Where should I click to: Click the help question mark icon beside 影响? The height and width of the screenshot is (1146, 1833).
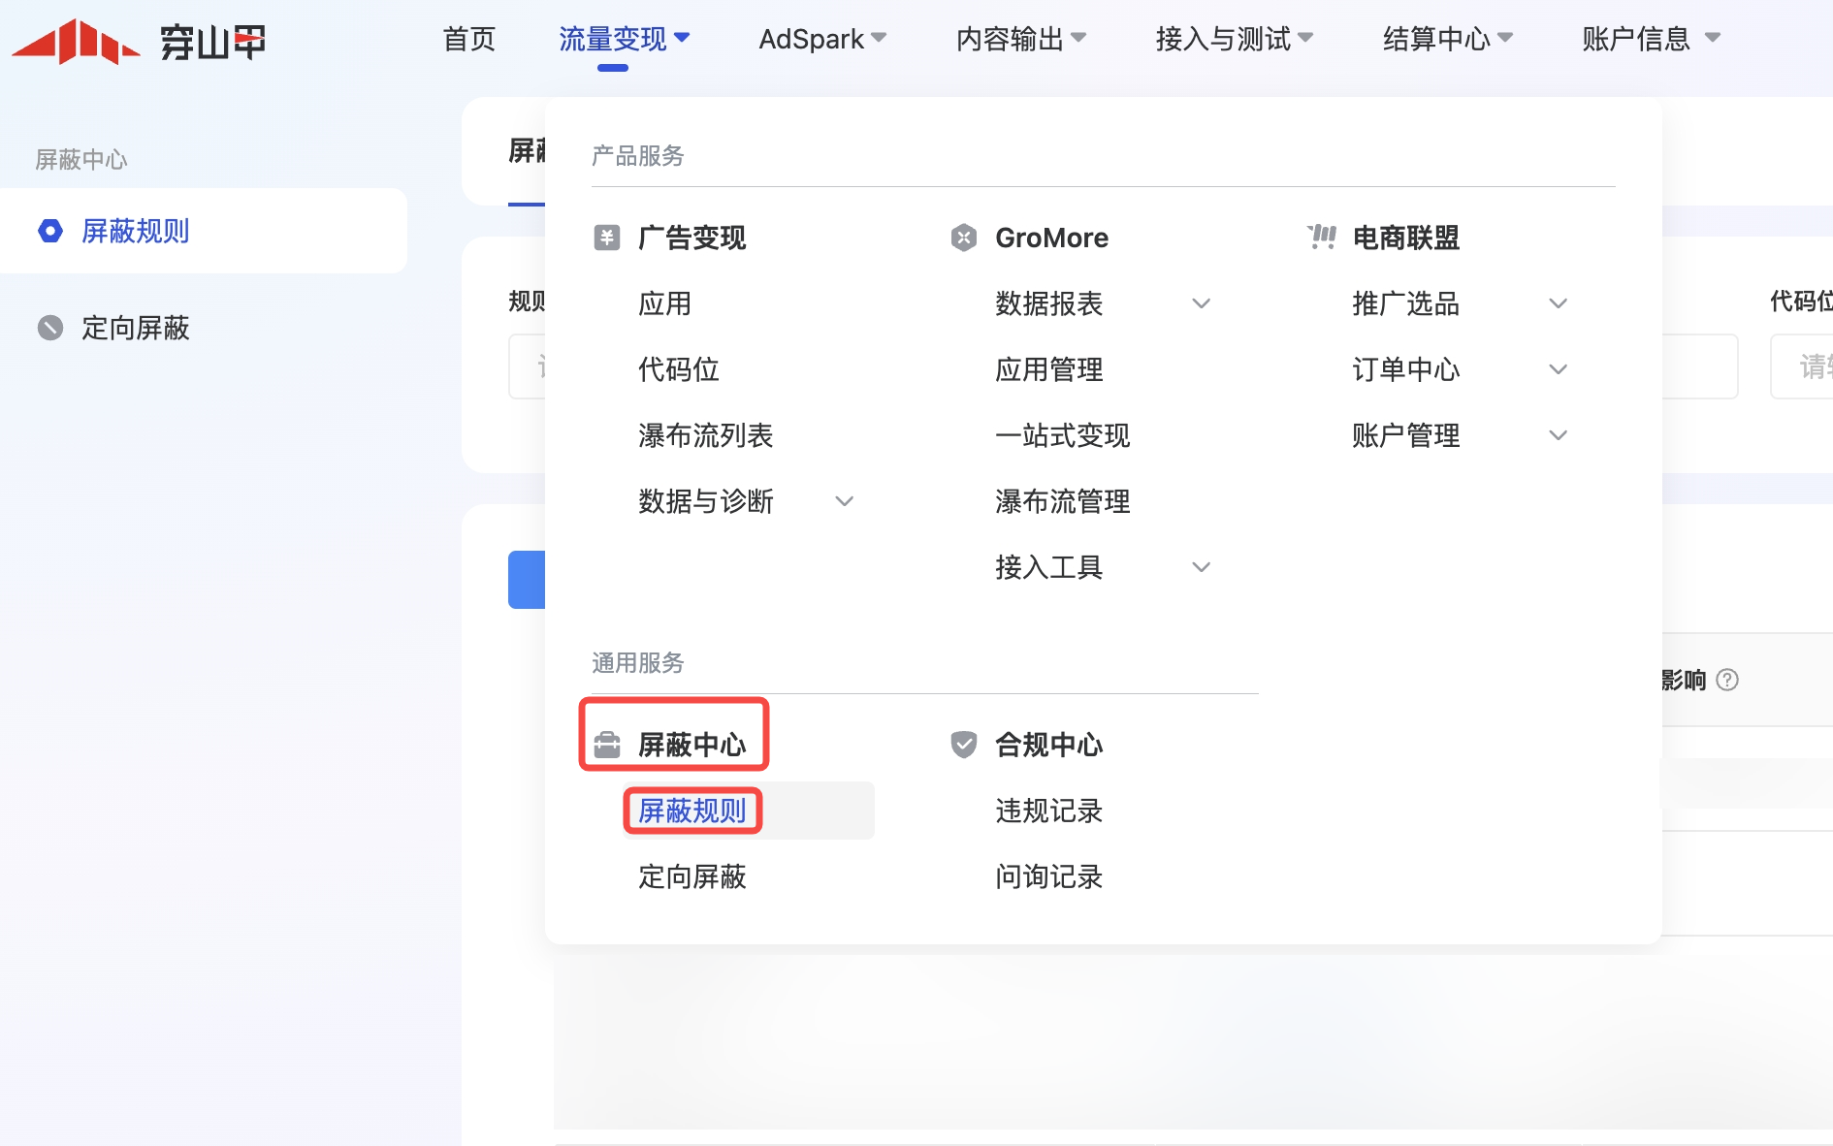(1727, 680)
